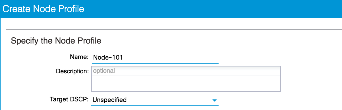This screenshot has height=110, width=342.
Task: Click the Target DSCP: label
Action: point(69,99)
